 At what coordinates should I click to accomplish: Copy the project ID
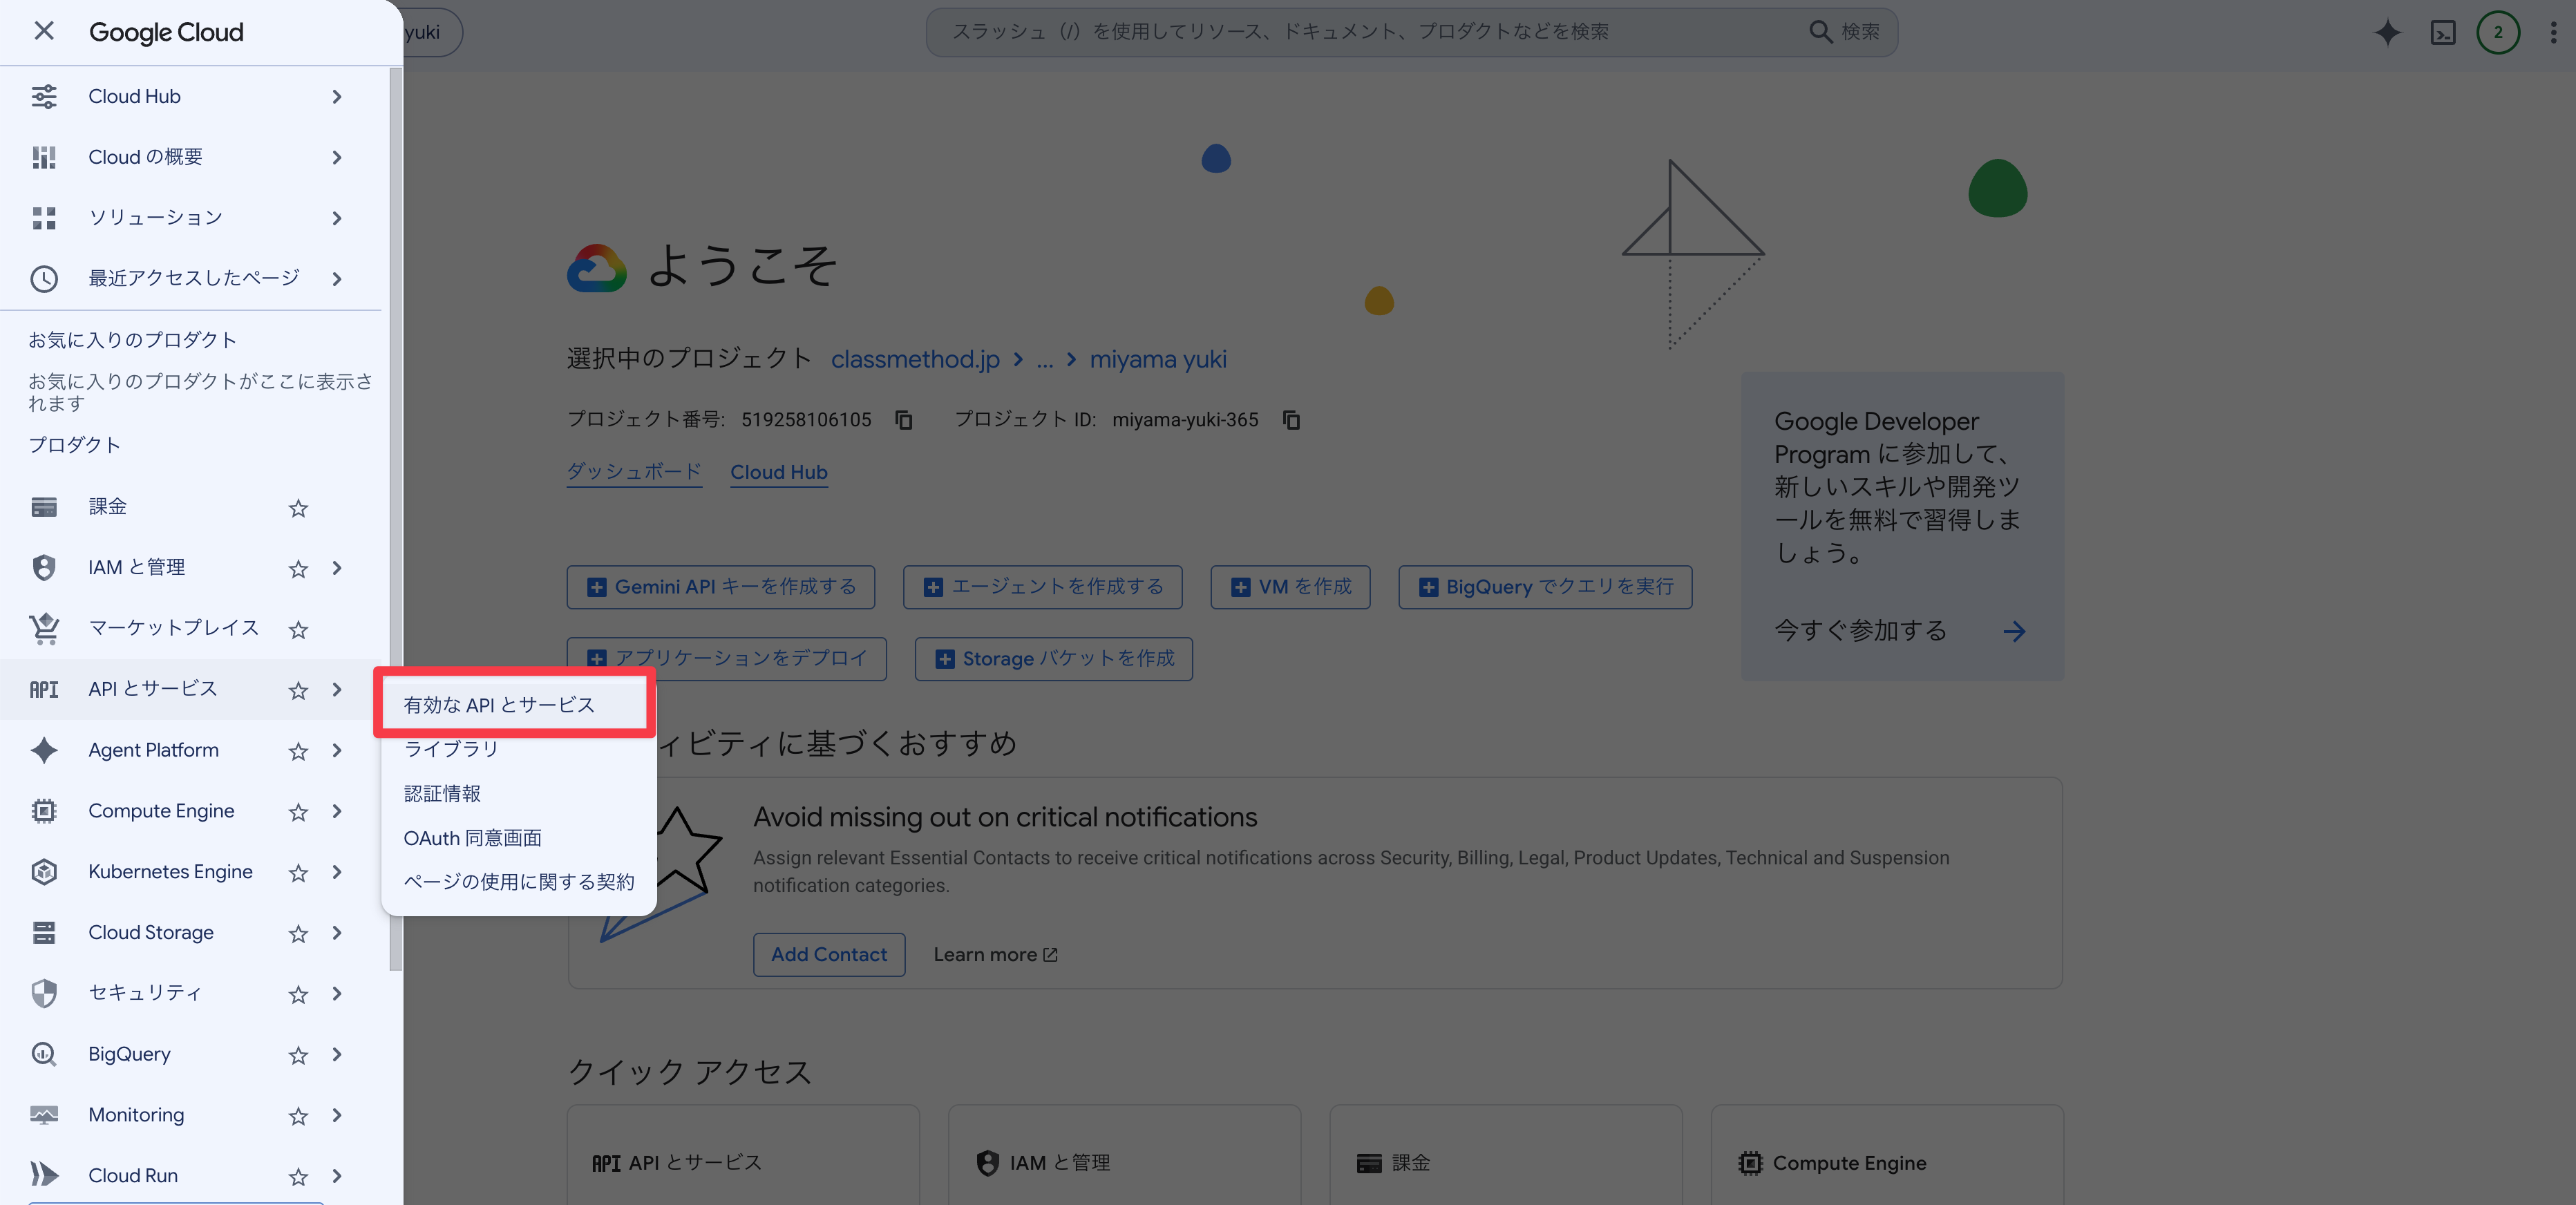(1291, 420)
